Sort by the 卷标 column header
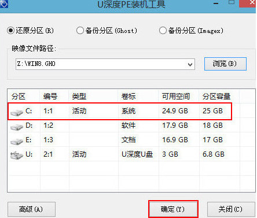The height and width of the screenshot is (218, 257). point(138,96)
